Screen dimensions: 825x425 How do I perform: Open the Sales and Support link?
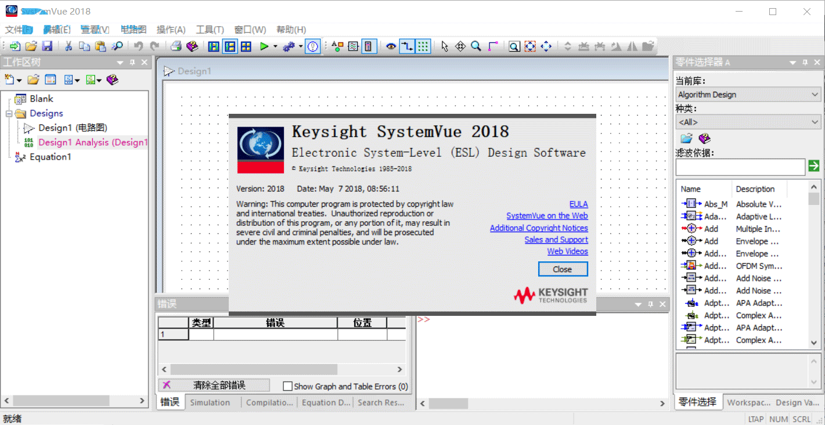[x=556, y=240]
